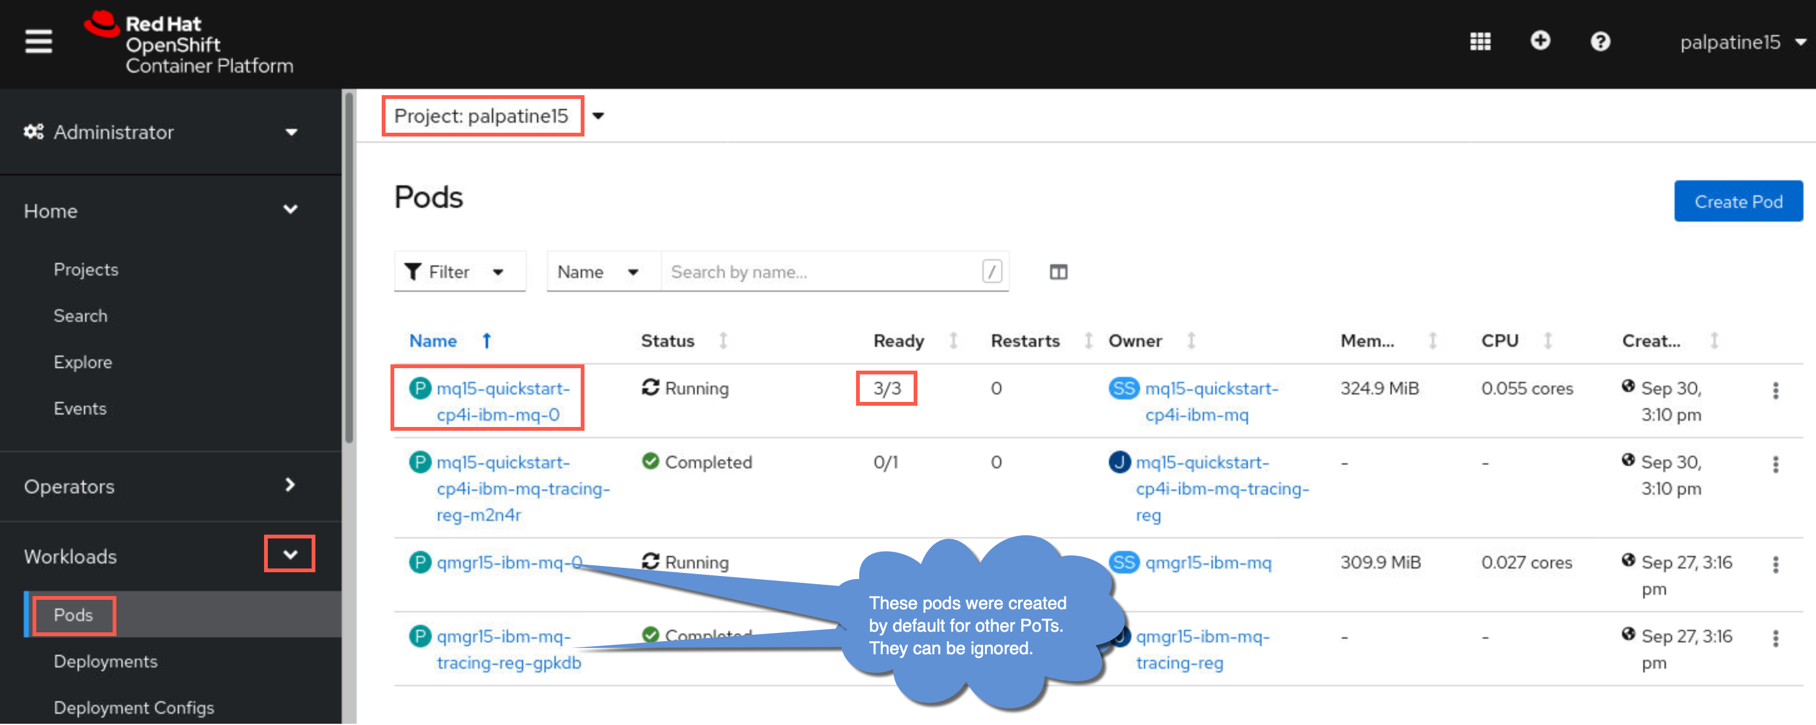This screenshot has width=1816, height=725.
Task: Click the Completed status of tracing-reg-m2n4r
Action: [x=696, y=463]
